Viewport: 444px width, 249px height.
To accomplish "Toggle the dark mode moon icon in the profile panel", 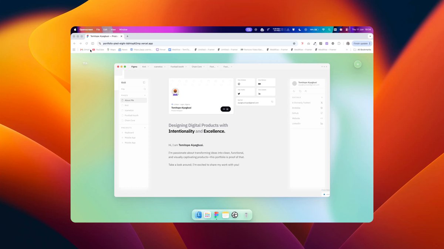I will (x=294, y=91).
